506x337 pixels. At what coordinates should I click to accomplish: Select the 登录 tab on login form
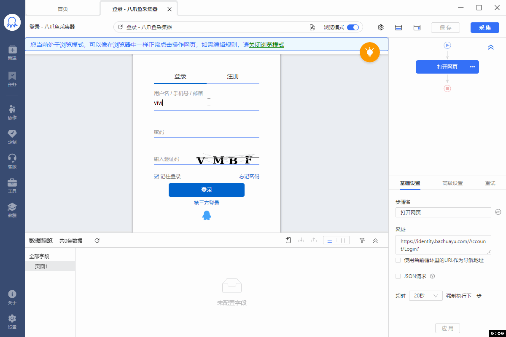(x=180, y=76)
